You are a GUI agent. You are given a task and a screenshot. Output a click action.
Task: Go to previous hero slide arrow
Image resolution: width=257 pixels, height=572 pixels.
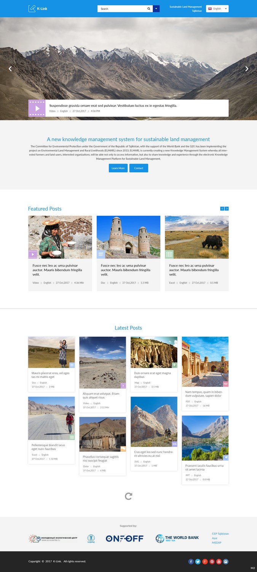tap(10, 69)
